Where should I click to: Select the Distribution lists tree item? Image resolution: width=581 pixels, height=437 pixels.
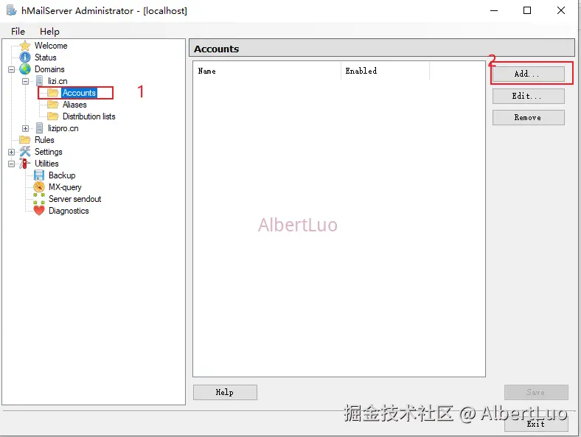pos(89,116)
